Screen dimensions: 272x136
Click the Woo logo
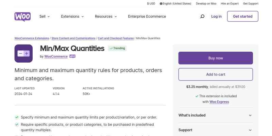(22, 16)
